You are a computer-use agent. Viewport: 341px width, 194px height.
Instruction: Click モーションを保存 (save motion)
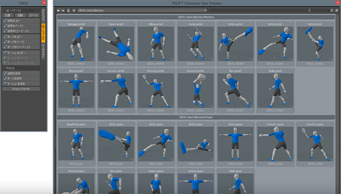point(21,84)
